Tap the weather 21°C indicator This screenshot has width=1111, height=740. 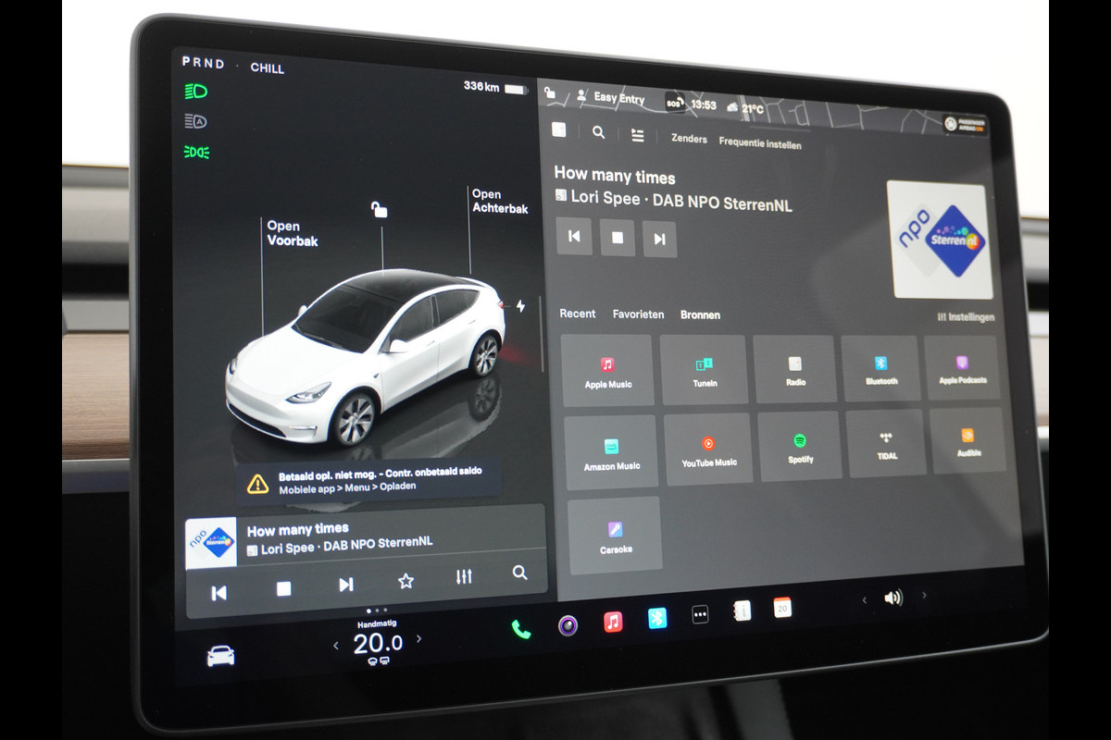click(745, 108)
